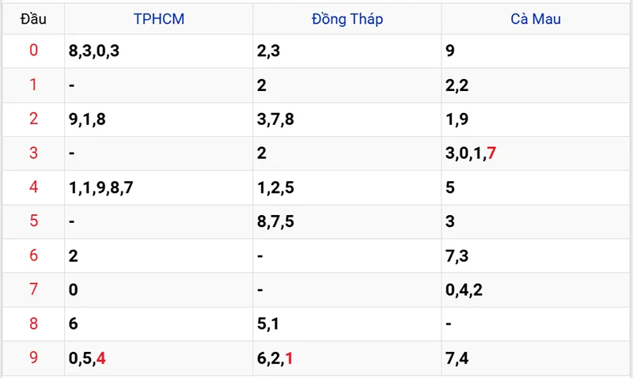Select the Cà Mau cell showing 0,4,2
The width and height of the screenshot is (633, 378).
(464, 289)
